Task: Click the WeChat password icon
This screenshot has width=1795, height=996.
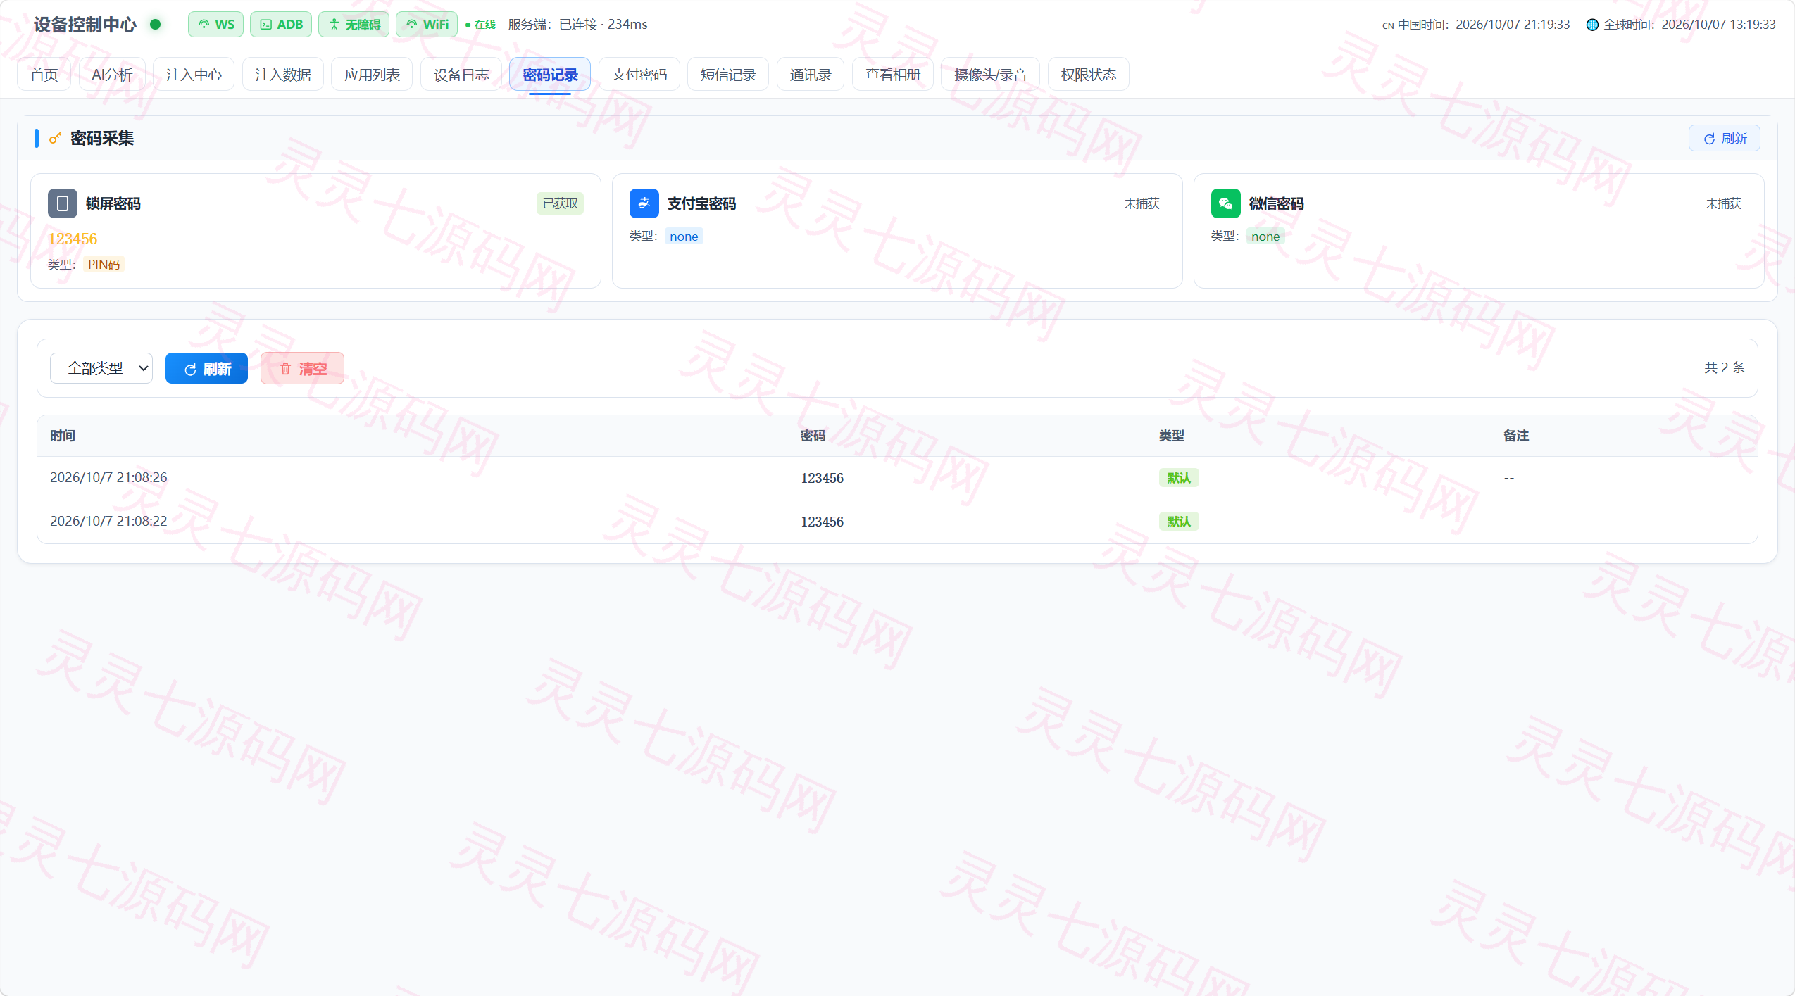Action: click(1225, 203)
